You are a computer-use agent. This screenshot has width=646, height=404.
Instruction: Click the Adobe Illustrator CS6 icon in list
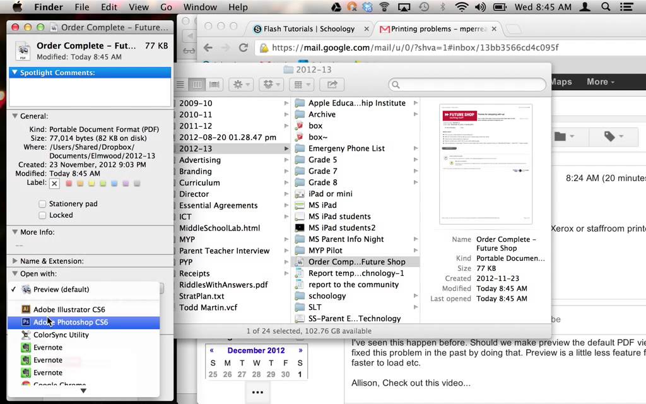(x=25, y=309)
